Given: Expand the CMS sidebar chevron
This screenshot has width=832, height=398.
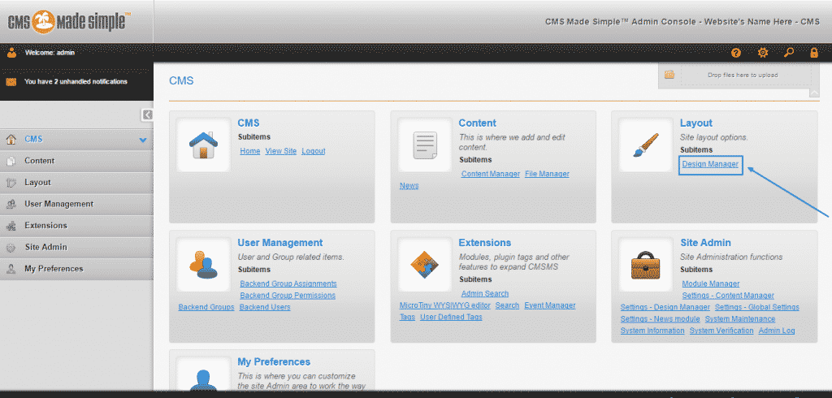Looking at the screenshot, I should (143, 140).
